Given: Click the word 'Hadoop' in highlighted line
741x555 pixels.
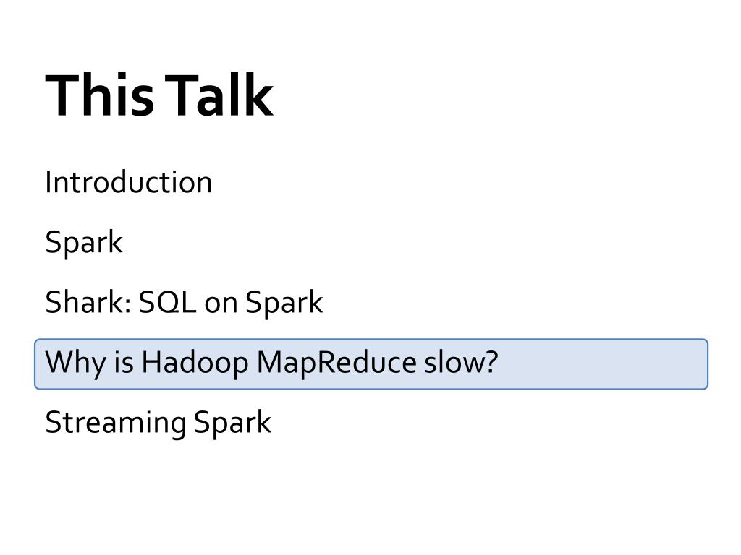Looking at the screenshot, I should [195, 363].
